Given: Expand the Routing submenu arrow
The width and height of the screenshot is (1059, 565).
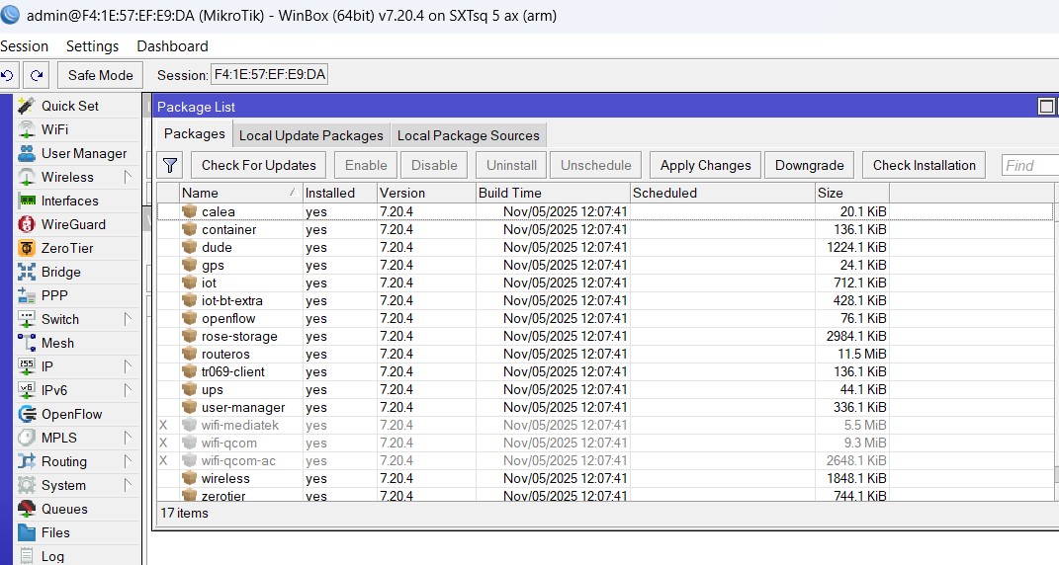Looking at the screenshot, I should tap(128, 461).
